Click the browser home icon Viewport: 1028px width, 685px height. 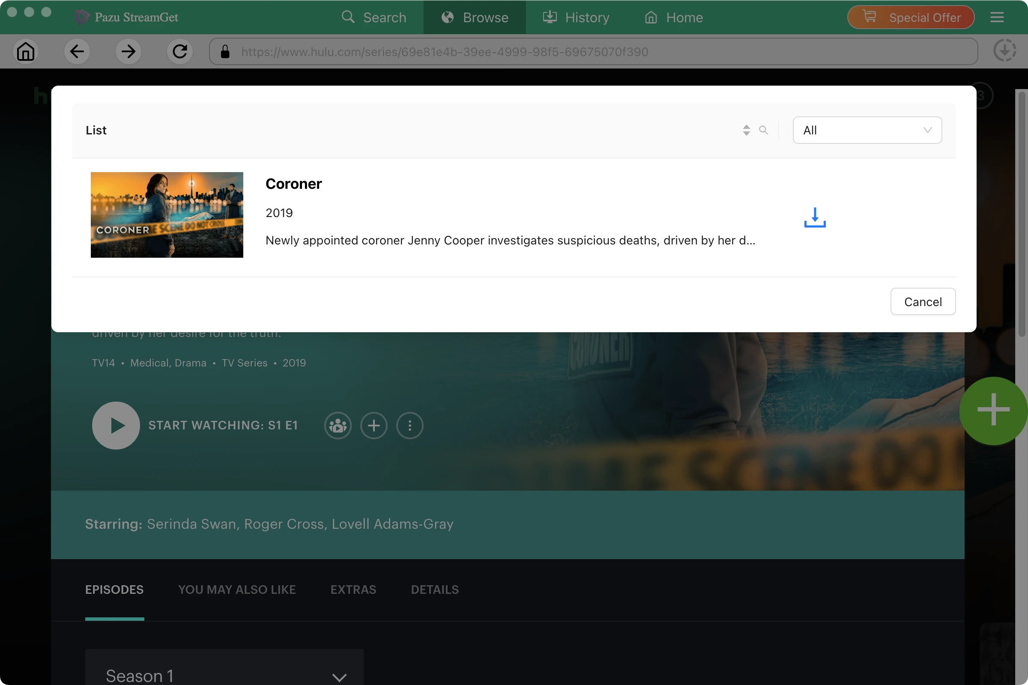click(x=25, y=51)
